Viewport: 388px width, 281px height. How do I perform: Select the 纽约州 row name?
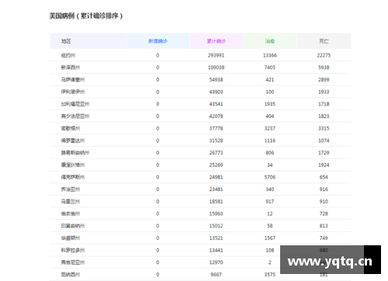68,55
